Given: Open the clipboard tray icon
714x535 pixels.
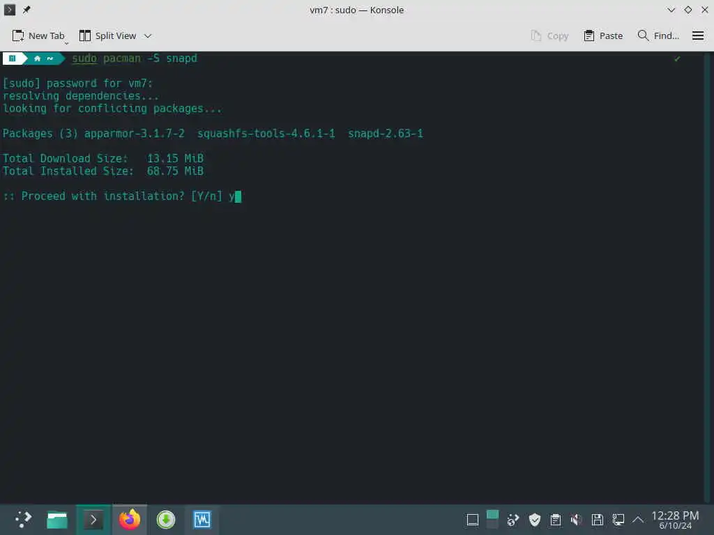Looking at the screenshot, I should click(556, 520).
